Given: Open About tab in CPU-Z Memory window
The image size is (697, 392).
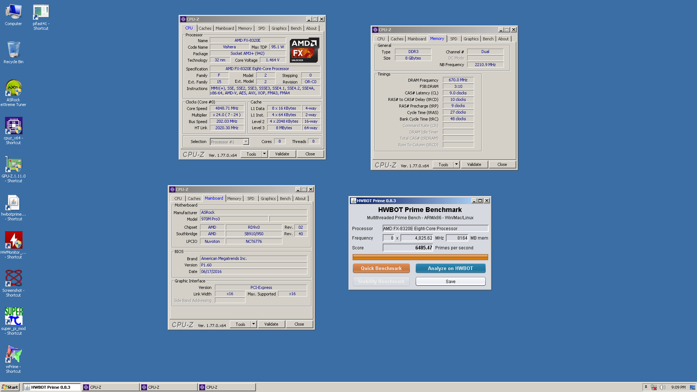Looking at the screenshot, I should coord(503,39).
